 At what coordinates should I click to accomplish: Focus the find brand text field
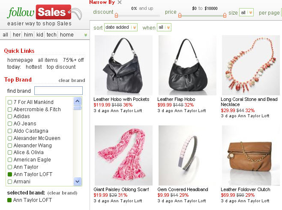[x=58, y=91]
